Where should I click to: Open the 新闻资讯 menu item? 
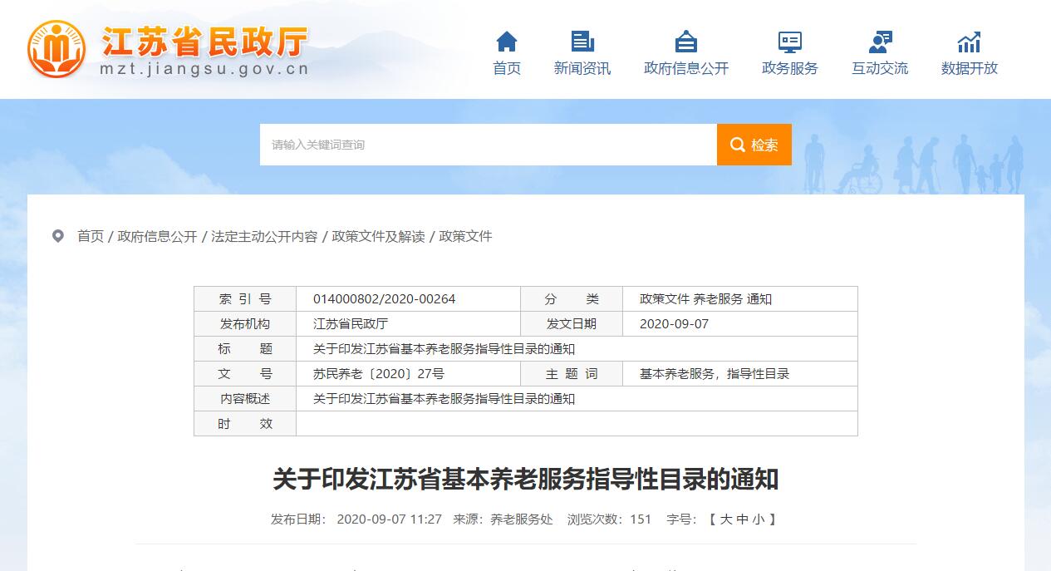(x=582, y=69)
